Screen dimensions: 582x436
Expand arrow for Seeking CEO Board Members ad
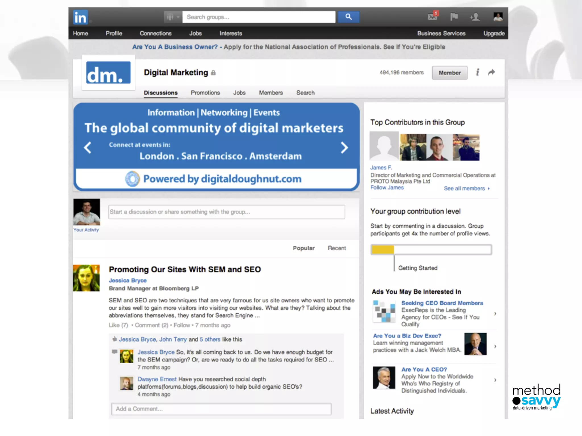[x=495, y=314]
